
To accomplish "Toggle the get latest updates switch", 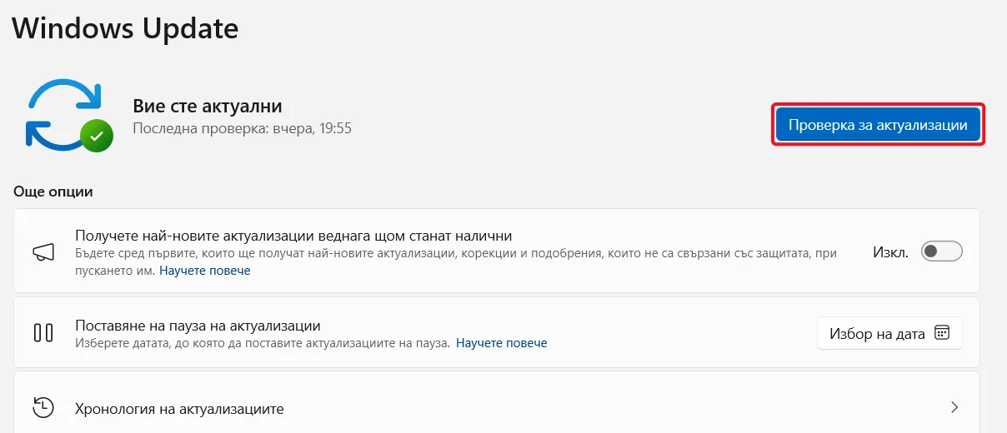I will tap(941, 251).
